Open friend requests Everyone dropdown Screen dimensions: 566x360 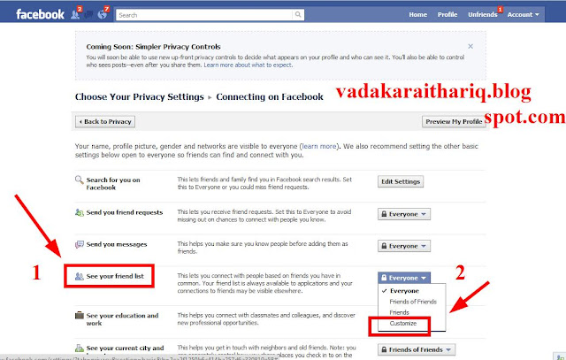[404, 214]
